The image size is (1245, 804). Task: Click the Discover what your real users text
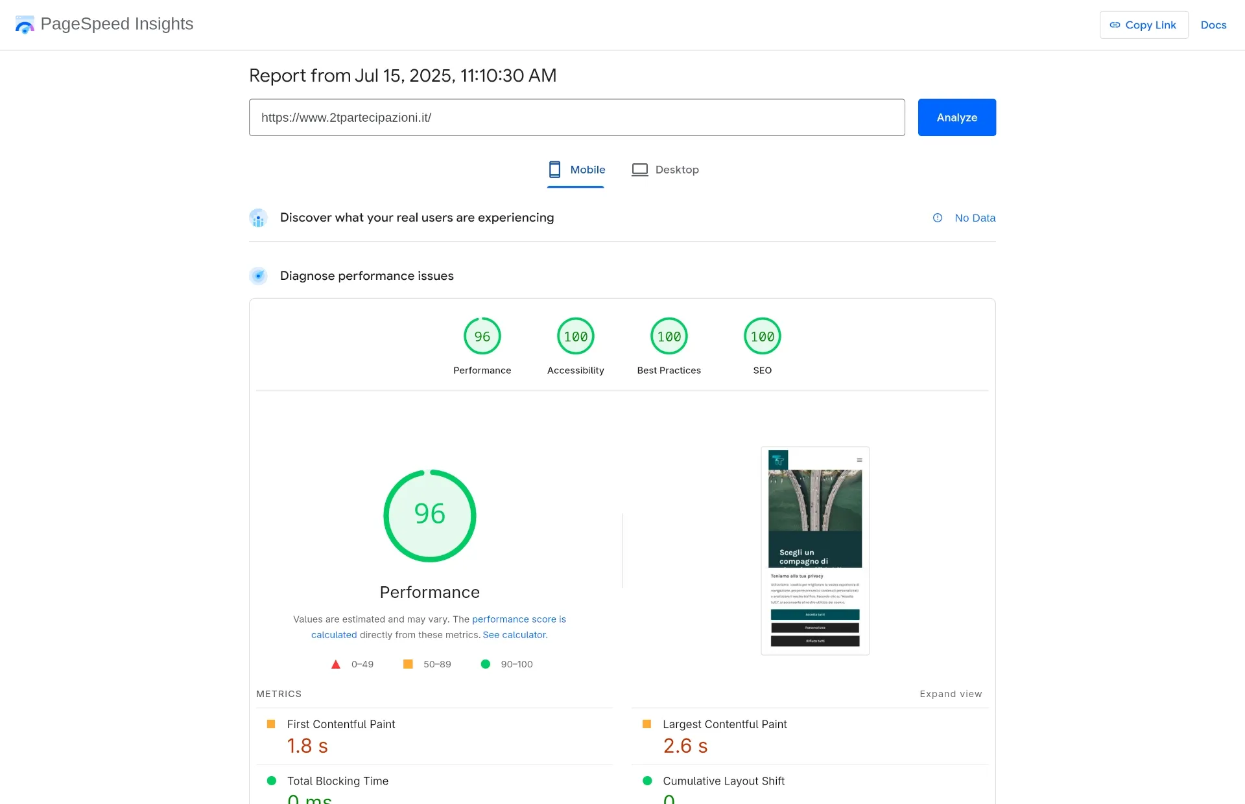tap(417, 218)
